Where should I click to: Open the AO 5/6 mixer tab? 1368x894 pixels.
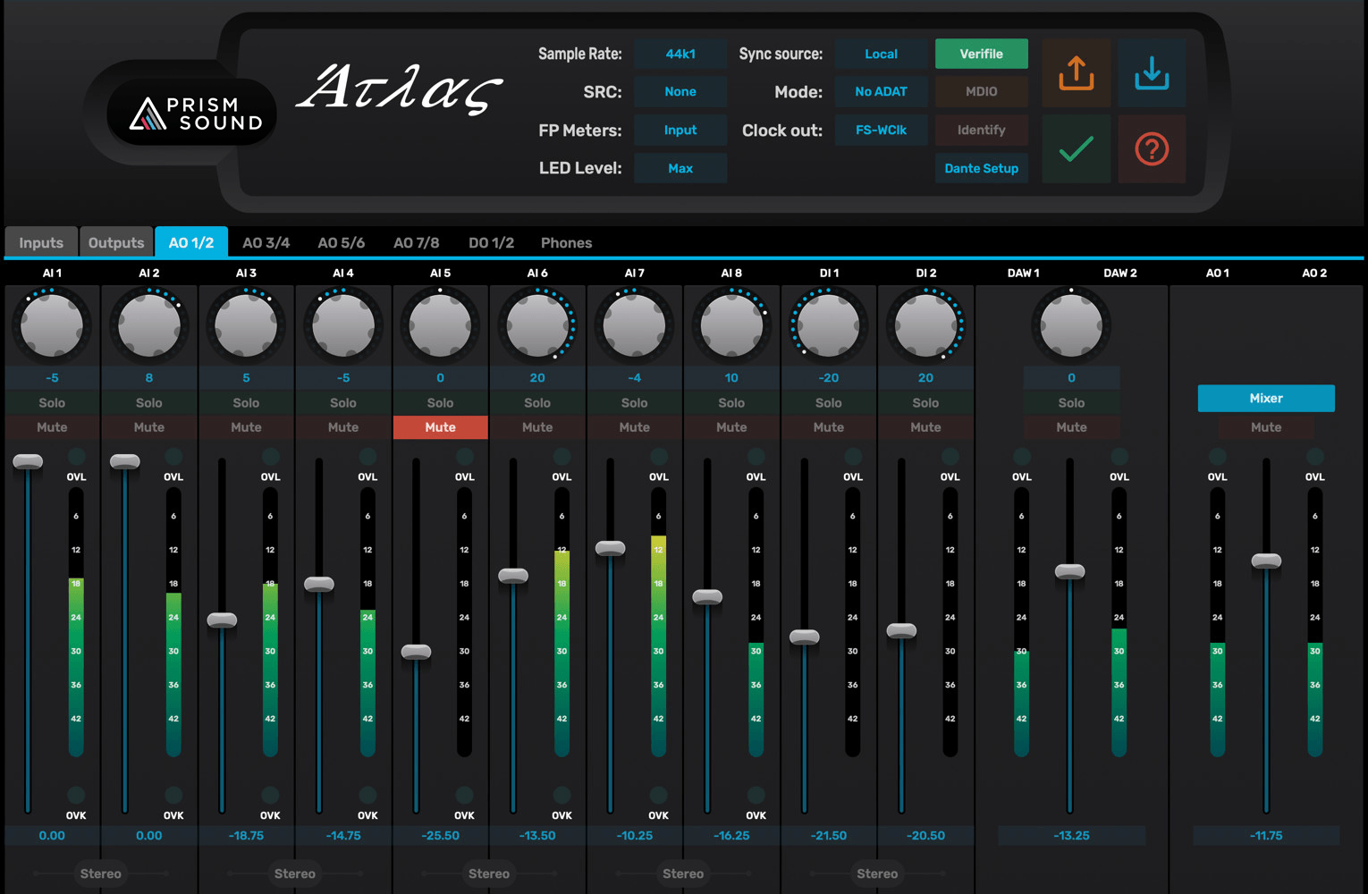[342, 242]
